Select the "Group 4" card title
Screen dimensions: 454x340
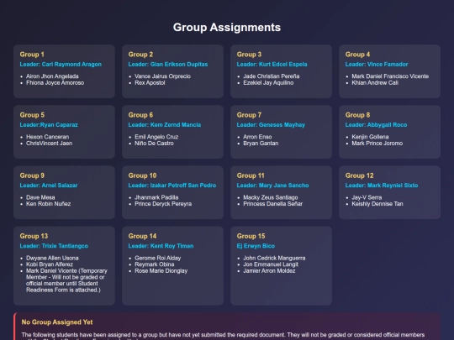coord(357,55)
